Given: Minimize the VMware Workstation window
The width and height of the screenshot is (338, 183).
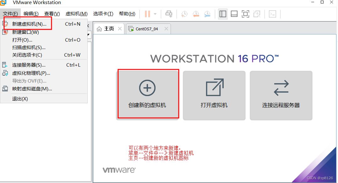Looking at the screenshot, I should tap(313, 2).
